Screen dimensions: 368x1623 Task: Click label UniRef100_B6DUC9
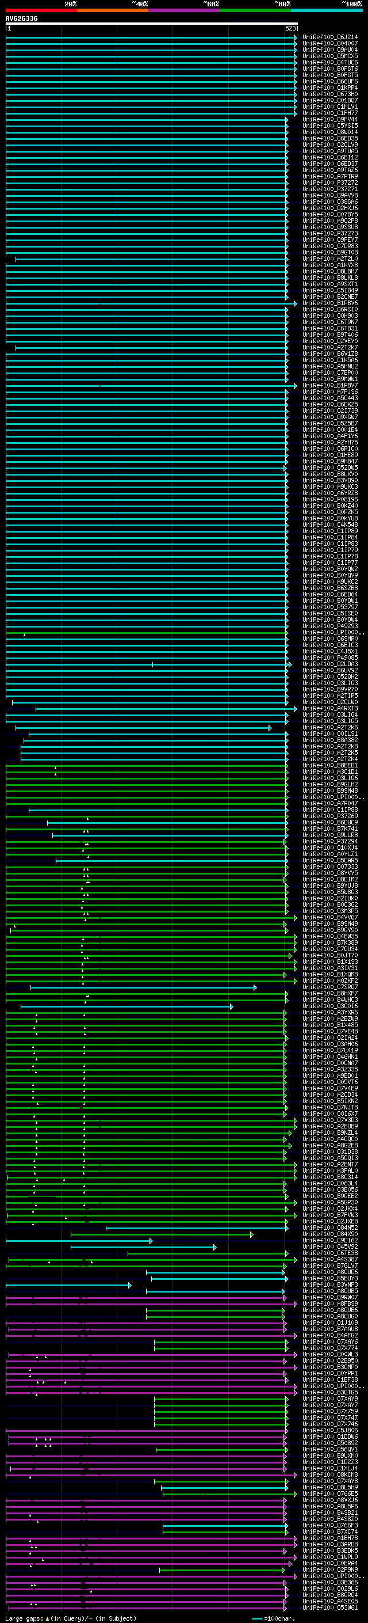[330, 823]
